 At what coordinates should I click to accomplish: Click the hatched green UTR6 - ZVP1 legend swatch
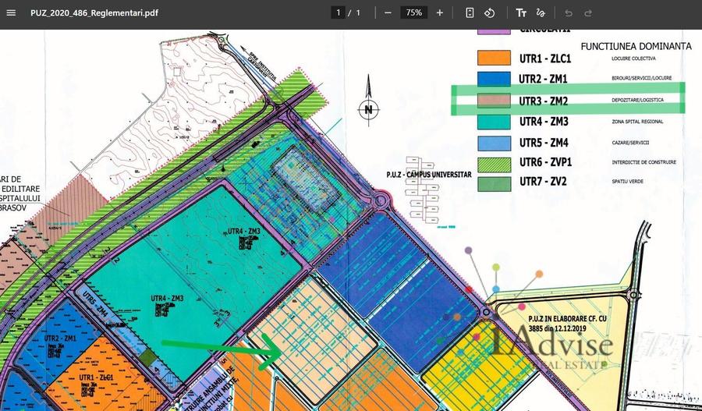(x=494, y=165)
